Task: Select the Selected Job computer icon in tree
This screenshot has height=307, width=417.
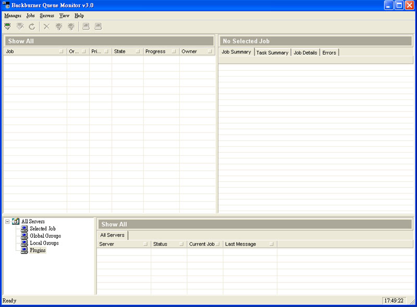Action: pyautogui.click(x=24, y=228)
